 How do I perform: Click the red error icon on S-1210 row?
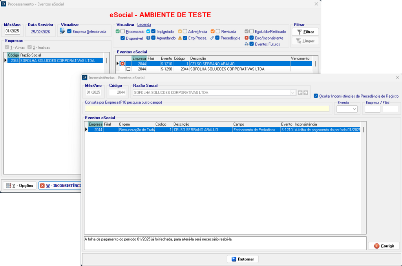[122, 64]
